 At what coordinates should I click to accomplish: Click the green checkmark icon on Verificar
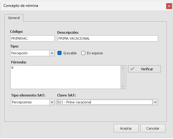pyautogui.click(x=132, y=69)
